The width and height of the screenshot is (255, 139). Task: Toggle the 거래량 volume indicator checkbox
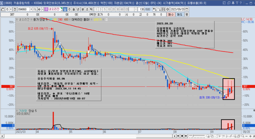(x=17, y=111)
